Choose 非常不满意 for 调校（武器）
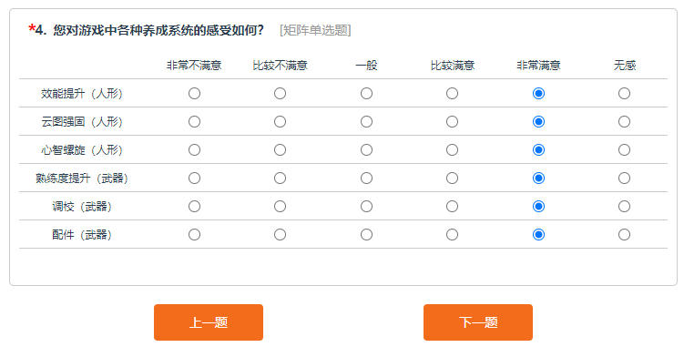684x347 pixels. 194,206
